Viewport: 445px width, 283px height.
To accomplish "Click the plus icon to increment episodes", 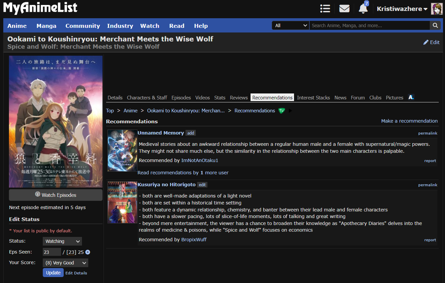I will [x=88, y=252].
